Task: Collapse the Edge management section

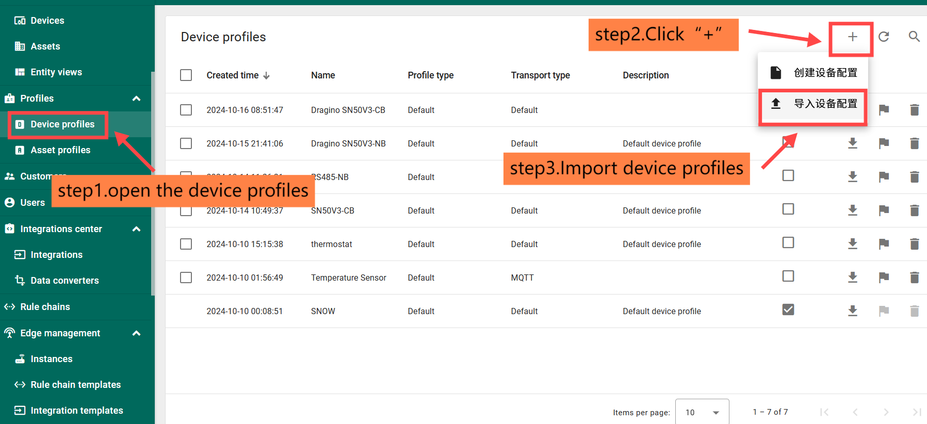Action: pos(136,333)
